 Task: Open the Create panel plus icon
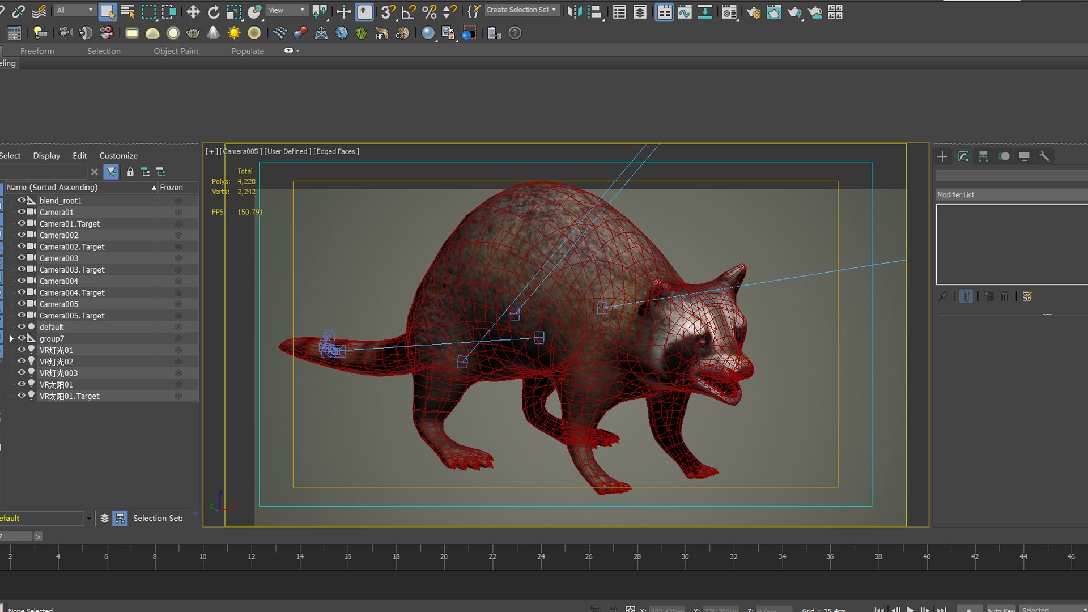coord(942,156)
